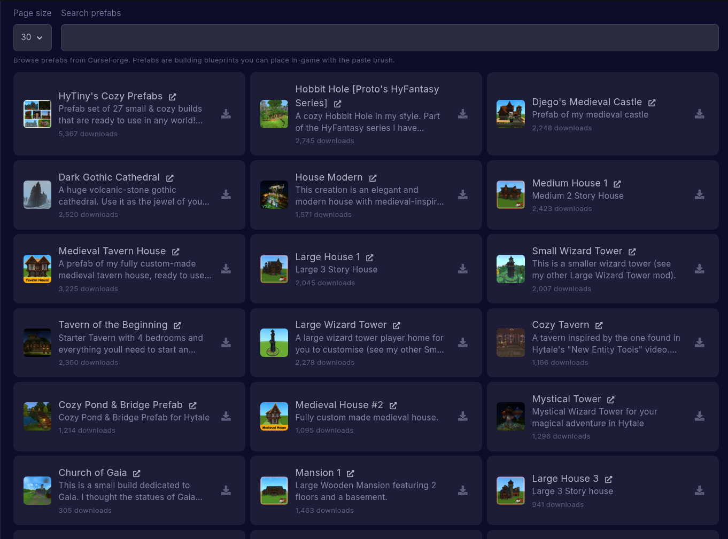Download the Cozy Tavern prefab
The width and height of the screenshot is (728, 539).
pyautogui.click(x=699, y=342)
